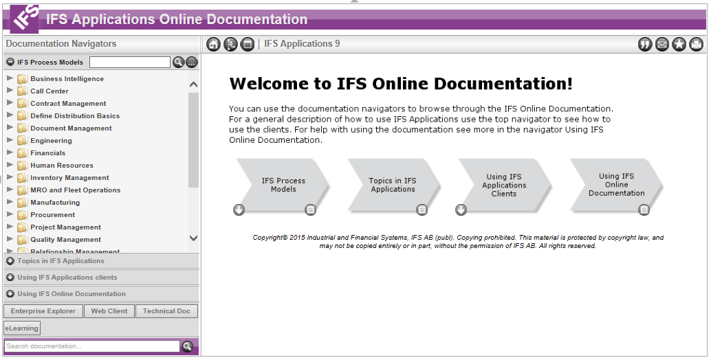The image size is (711, 360).
Task: Click the quotation marks icon in toolbar
Action: [x=645, y=45]
